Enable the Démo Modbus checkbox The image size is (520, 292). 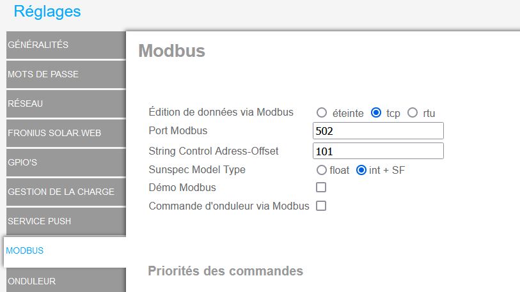[x=321, y=187]
